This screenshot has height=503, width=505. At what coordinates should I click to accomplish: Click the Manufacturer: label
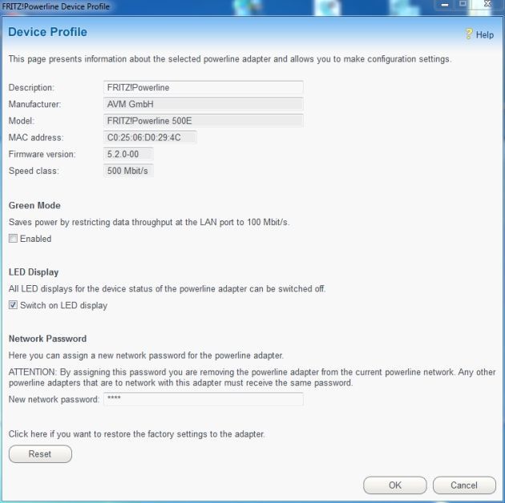point(34,104)
